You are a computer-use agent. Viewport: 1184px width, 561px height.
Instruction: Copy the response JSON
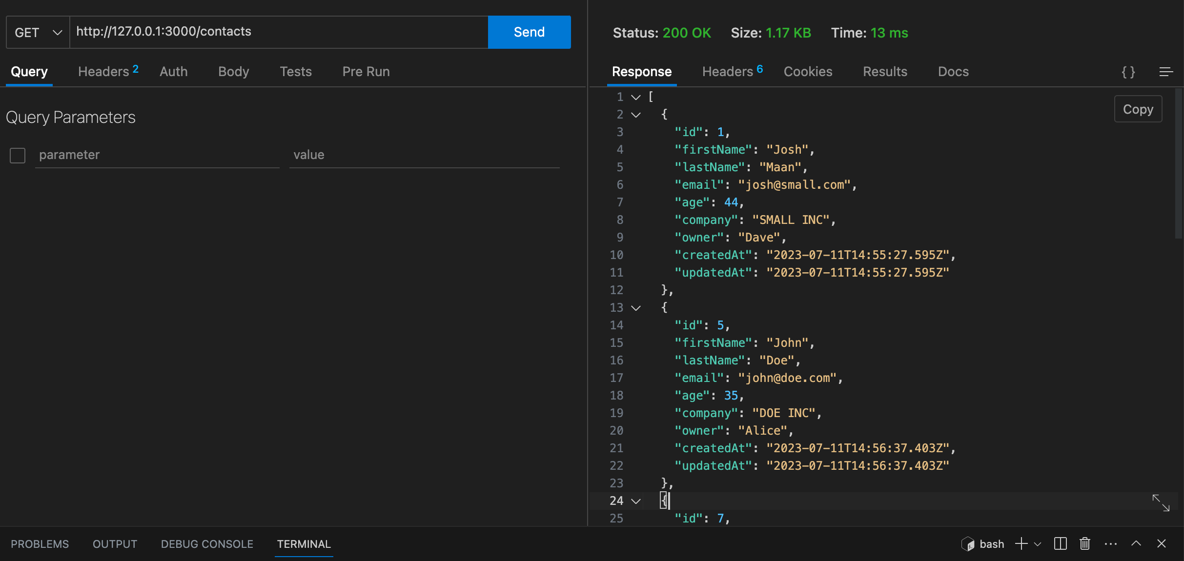1138,109
